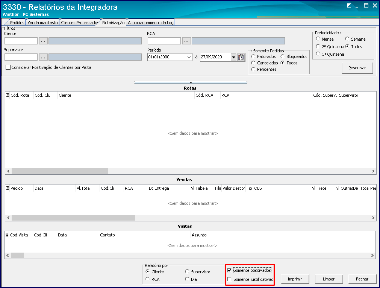Screen dimensions: 380x288
Task: Collapse filters panel with chevron bar
Action: pos(191,82)
